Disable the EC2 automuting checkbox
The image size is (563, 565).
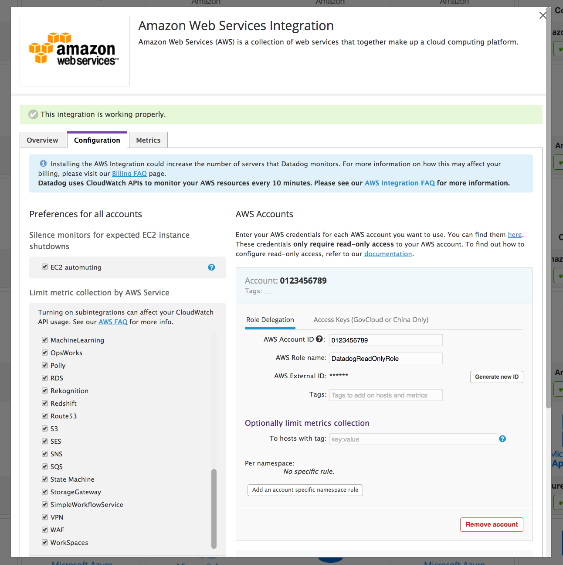tap(45, 267)
